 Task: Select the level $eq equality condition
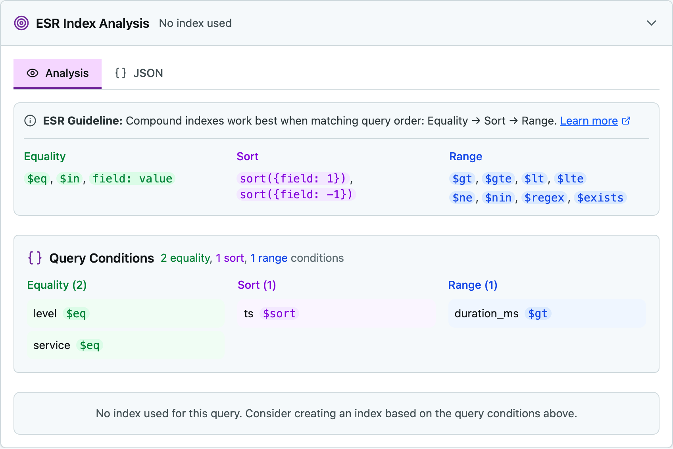pos(126,313)
